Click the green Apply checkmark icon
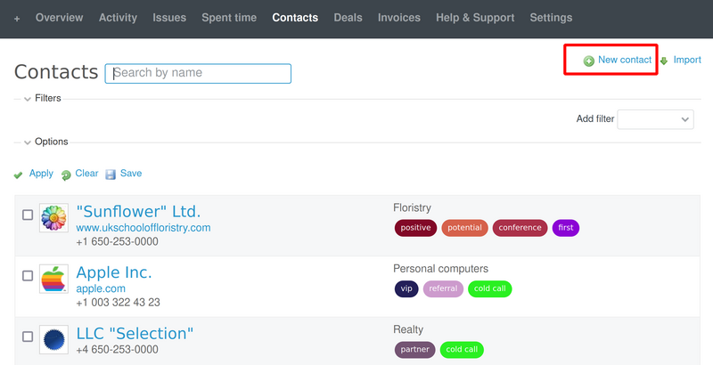 (19, 175)
